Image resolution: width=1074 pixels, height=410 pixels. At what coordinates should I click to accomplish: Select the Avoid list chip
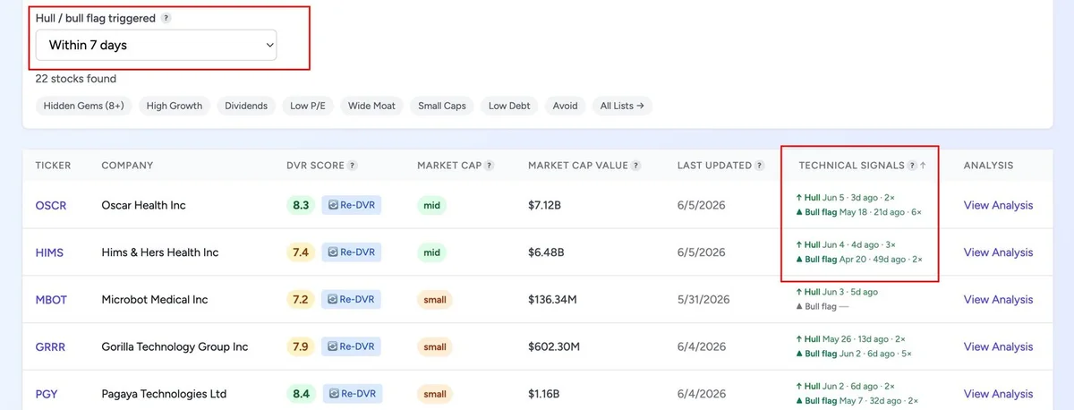[x=565, y=106]
